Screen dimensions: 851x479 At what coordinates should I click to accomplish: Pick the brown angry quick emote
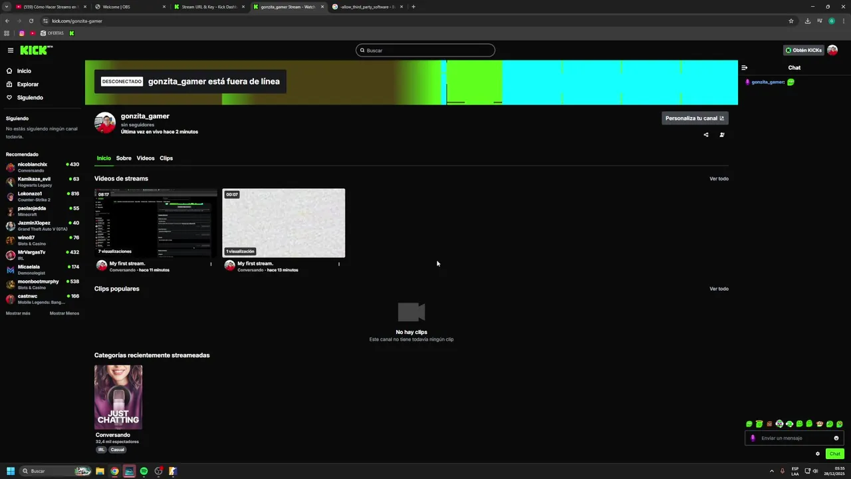click(x=769, y=424)
